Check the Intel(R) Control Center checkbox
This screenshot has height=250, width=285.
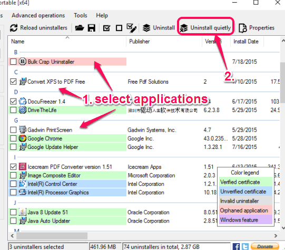[13, 184]
